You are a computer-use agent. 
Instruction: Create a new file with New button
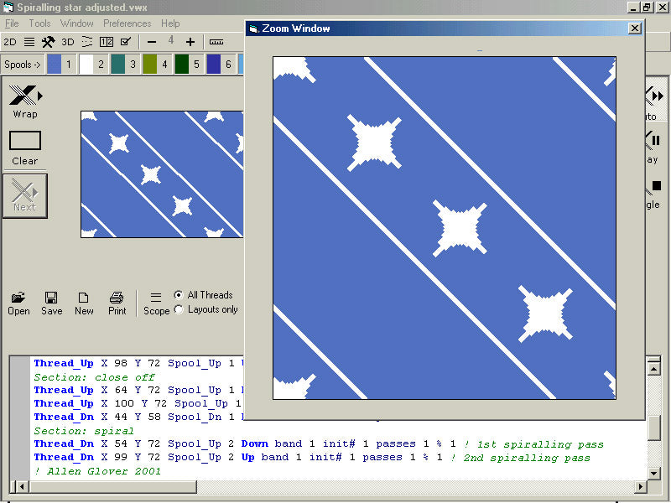(x=84, y=298)
